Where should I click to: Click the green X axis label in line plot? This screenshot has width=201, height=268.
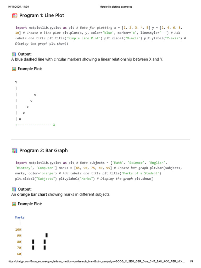(x=54, y=125)
